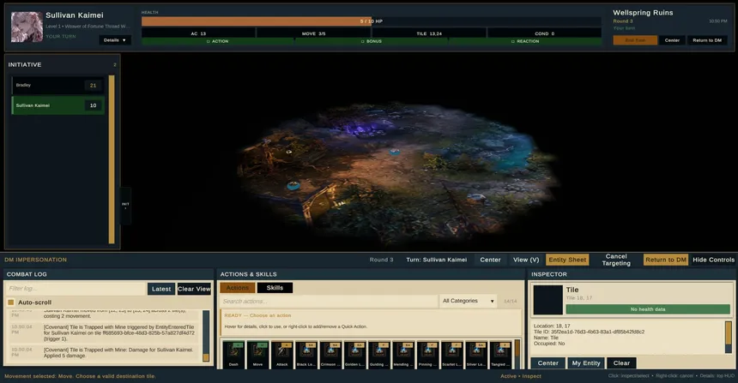This screenshot has width=738, height=383.
Task: Click the action icons scrollbar
Action: click(x=517, y=354)
